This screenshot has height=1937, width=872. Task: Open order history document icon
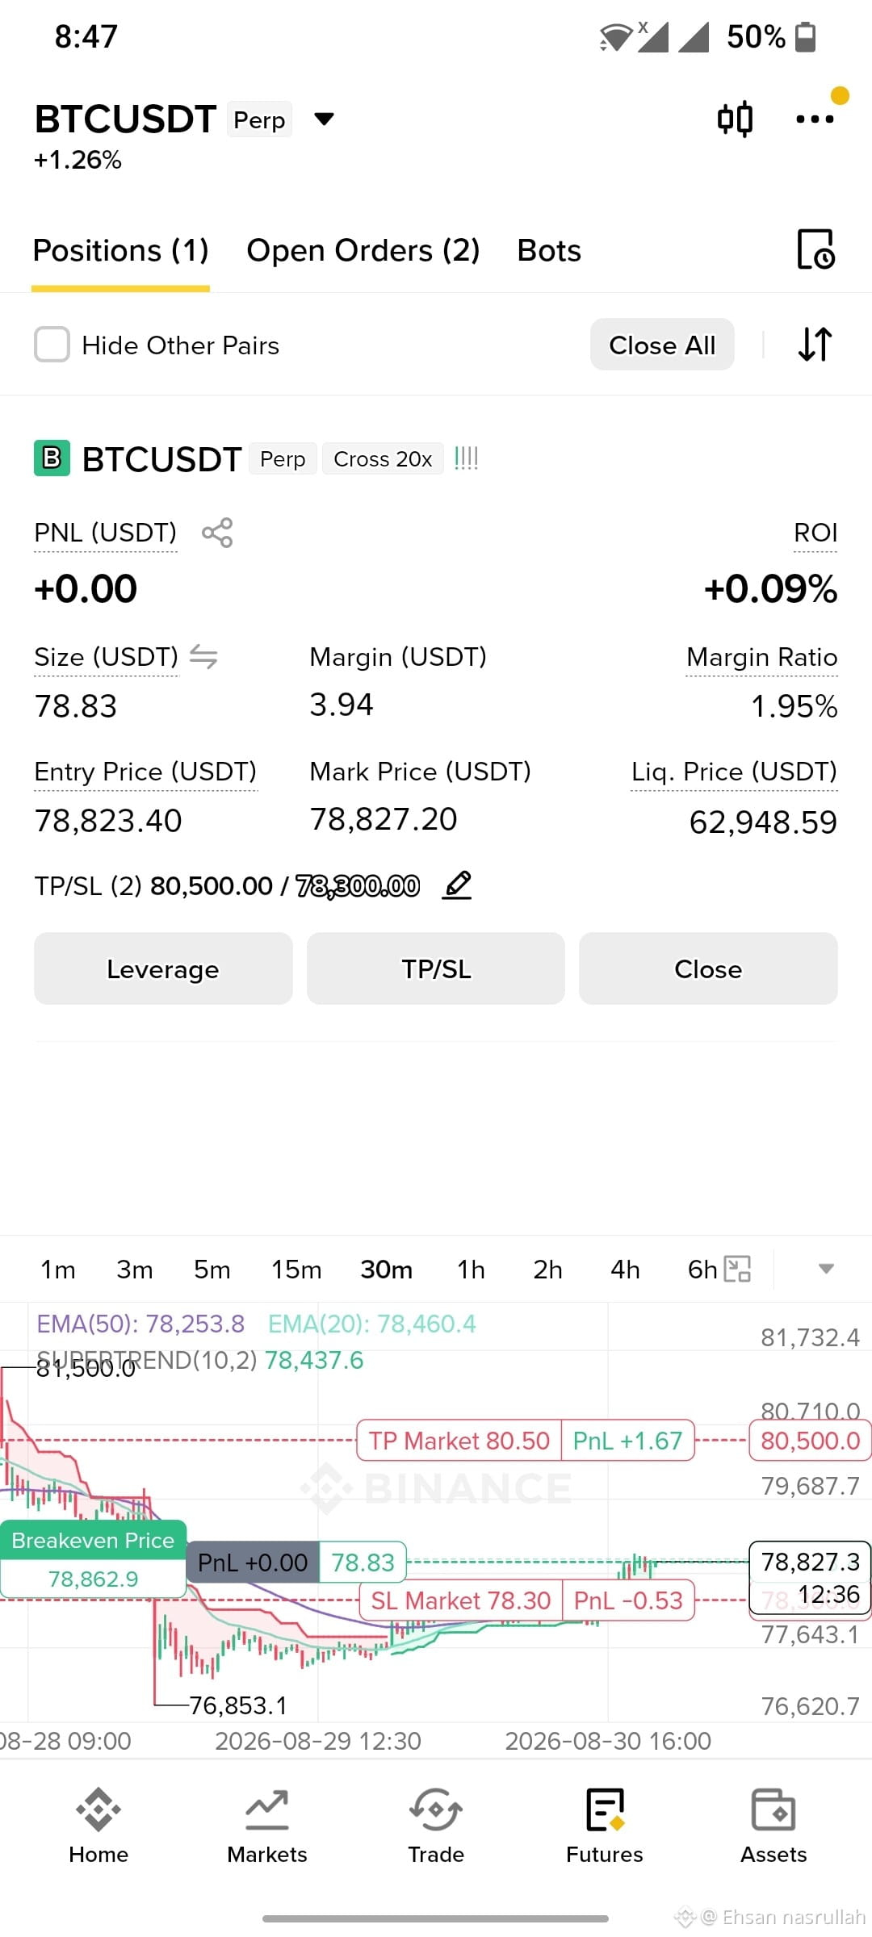coord(815,249)
